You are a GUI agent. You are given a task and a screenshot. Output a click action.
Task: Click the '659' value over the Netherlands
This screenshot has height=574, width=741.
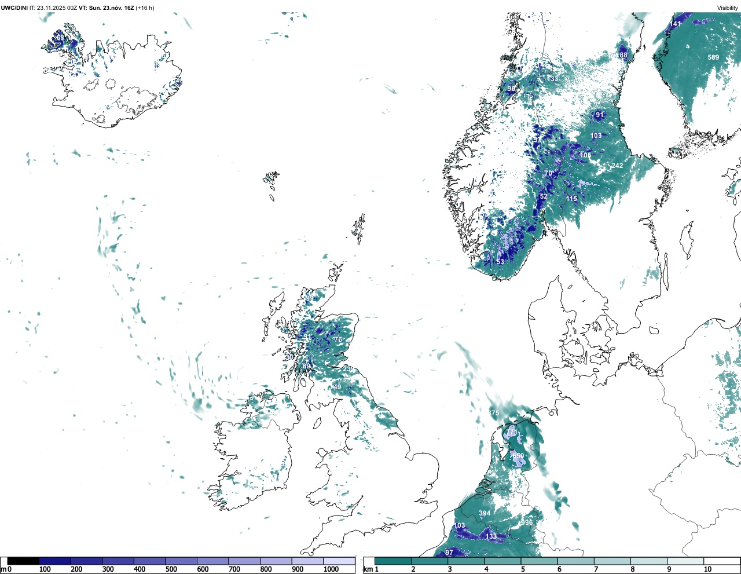click(518, 456)
